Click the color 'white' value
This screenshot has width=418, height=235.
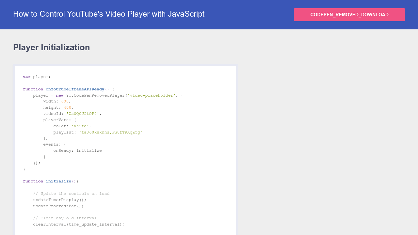point(80,126)
